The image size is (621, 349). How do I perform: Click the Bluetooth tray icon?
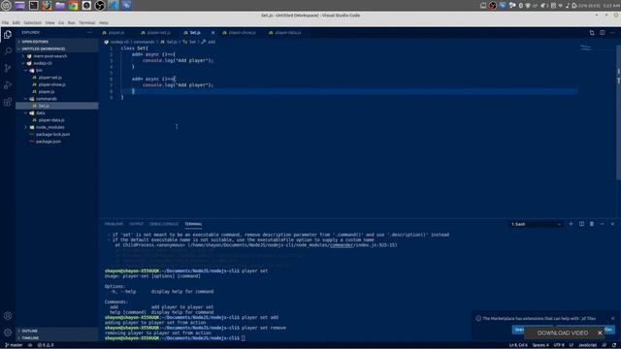pyautogui.click(x=521, y=6)
